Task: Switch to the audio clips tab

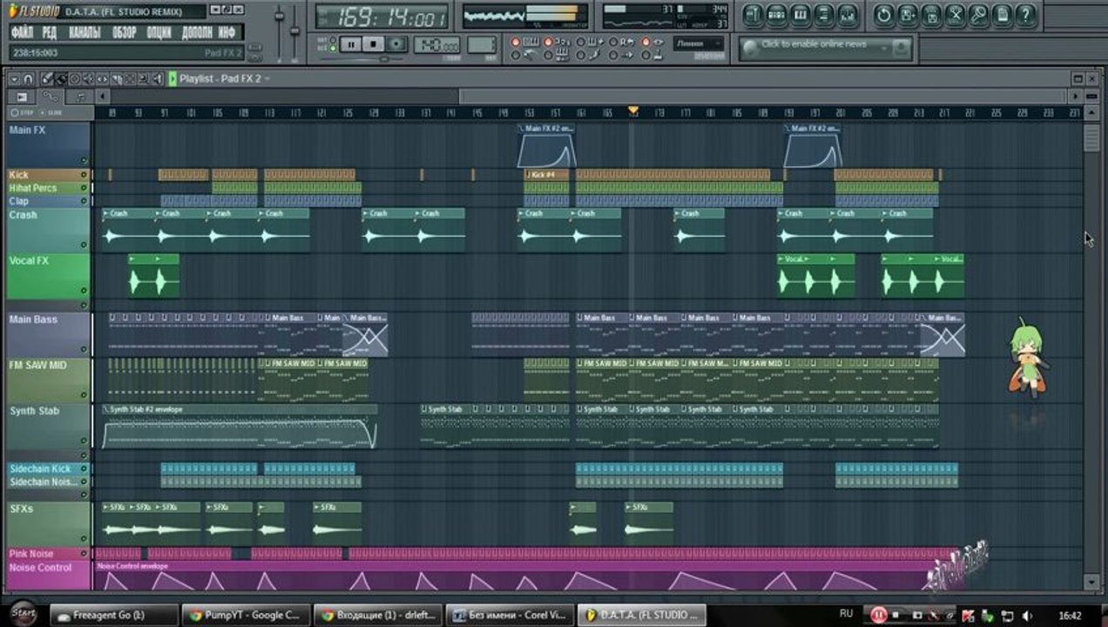Action: [x=22, y=97]
